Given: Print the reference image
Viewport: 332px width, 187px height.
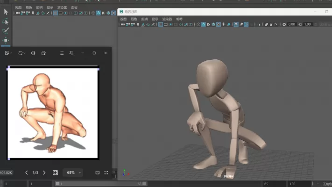Looking at the screenshot, I should tap(33, 53).
